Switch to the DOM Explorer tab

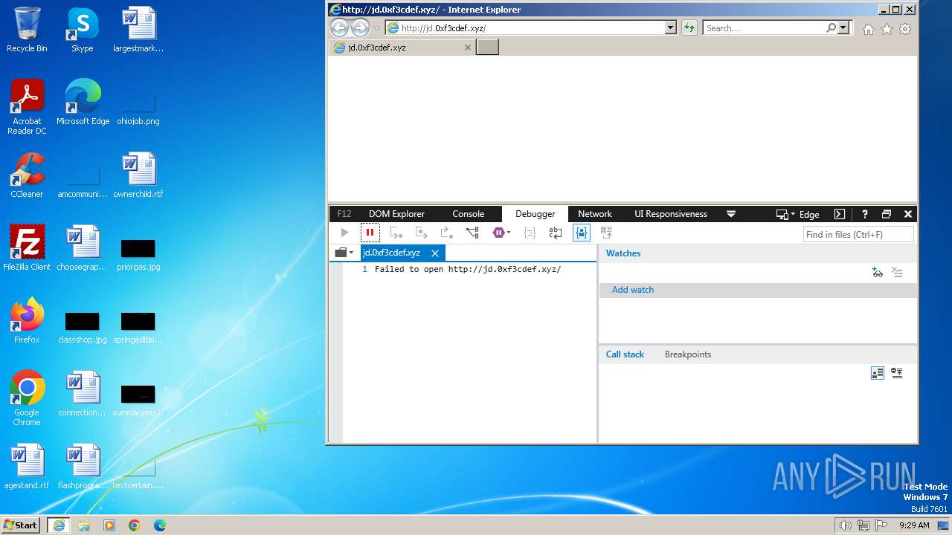(396, 214)
